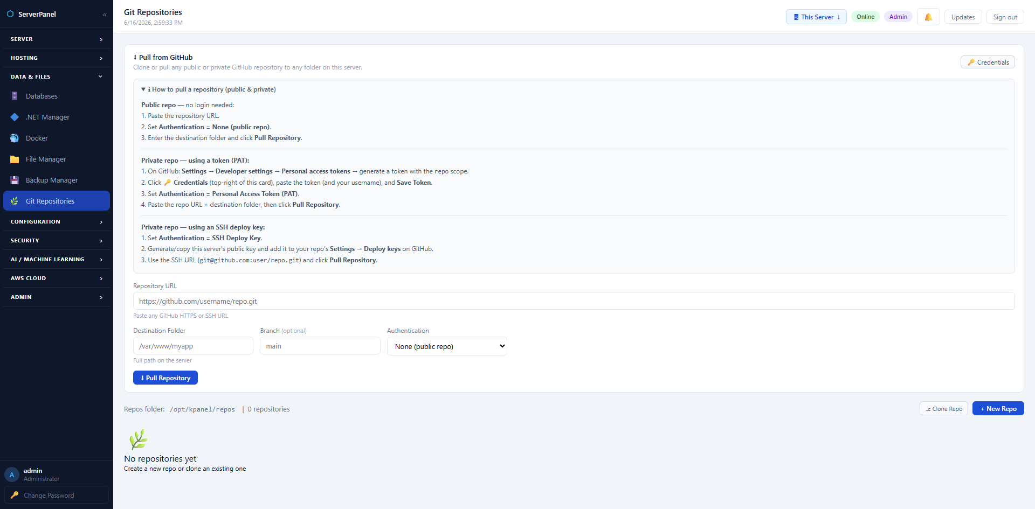Open Databases icon in sidebar
Screen dimensions: 1035x509
pyautogui.click(x=15, y=96)
